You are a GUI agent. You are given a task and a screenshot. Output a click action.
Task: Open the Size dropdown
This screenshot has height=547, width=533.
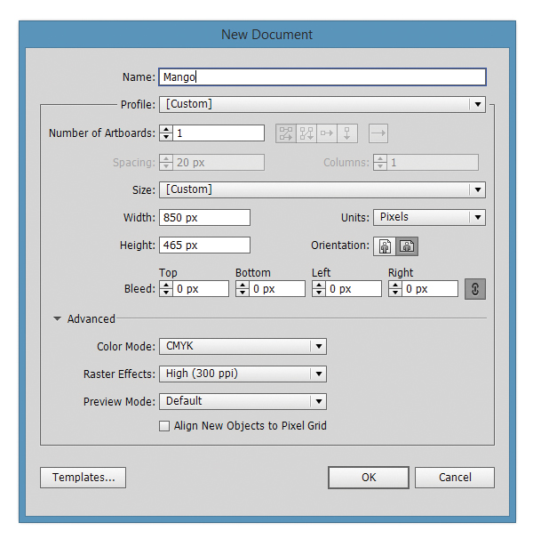point(322,189)
